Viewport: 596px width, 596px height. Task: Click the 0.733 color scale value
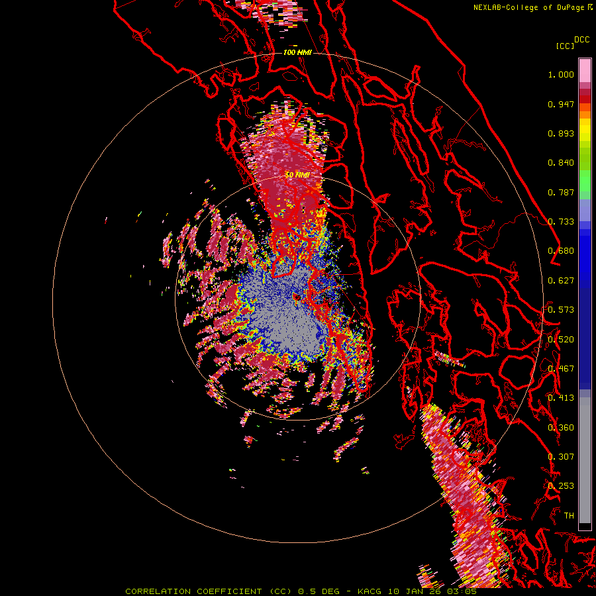[x=561, y=222]
